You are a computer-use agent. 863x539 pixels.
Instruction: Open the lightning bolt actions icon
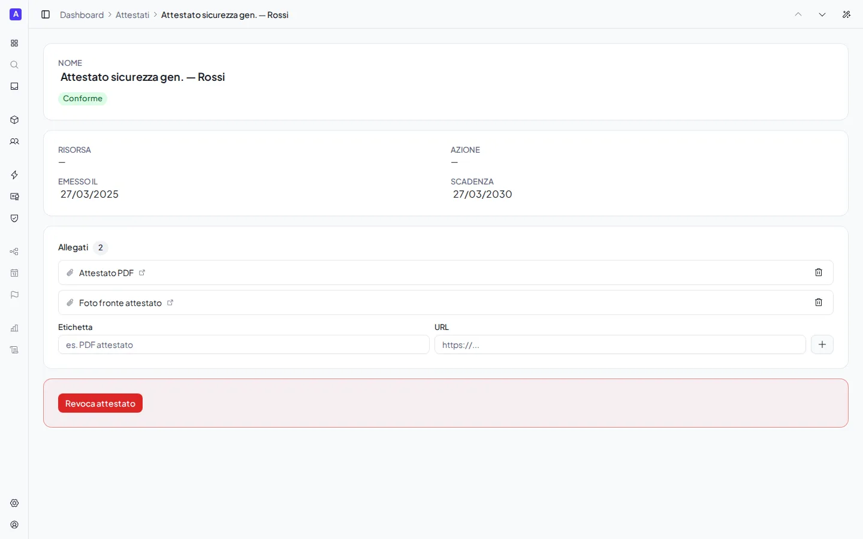click(14, 175)
